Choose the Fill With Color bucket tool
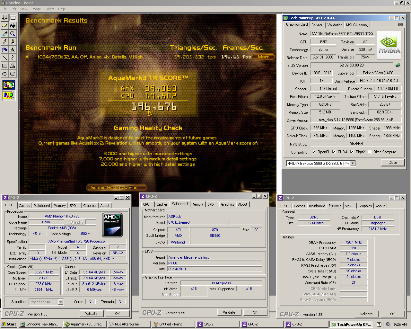The width and height of the screenshot is (411, 329). [13, 26]
